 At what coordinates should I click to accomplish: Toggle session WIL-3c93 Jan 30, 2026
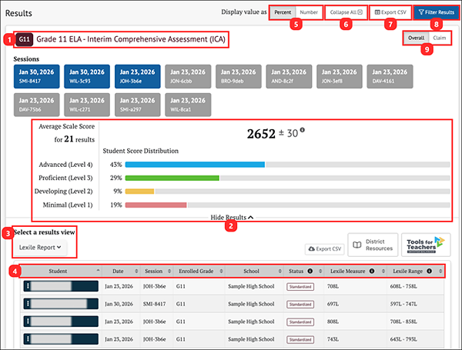[87, 76]
